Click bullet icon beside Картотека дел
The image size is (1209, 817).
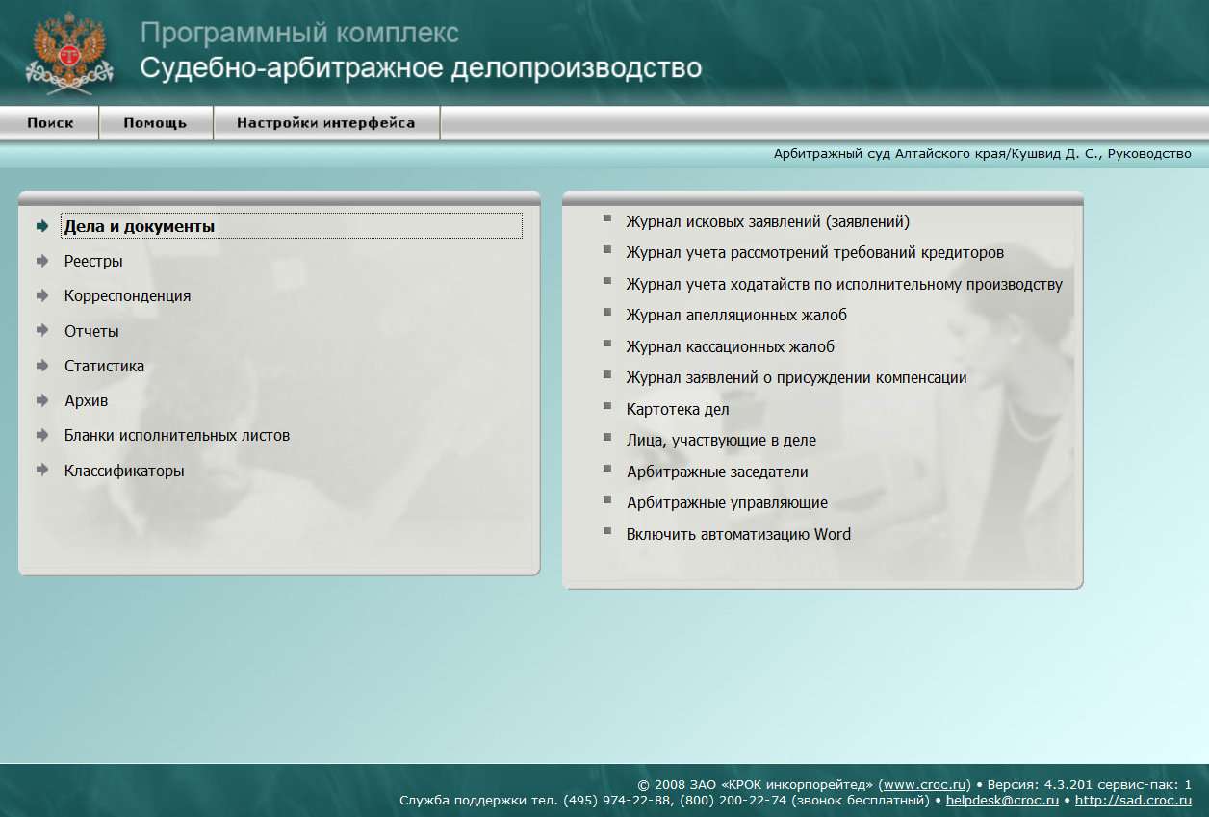tap(607, 406)
